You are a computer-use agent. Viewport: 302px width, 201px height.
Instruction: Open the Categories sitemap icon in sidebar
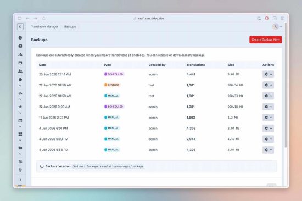pos(20,54)
